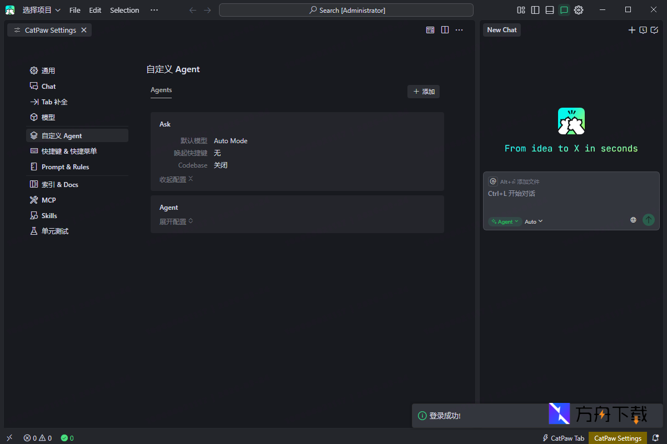Collapse the Ask configuration (收起配置)
The height and width of the screenshot is (444, 667).
coord(176,179)
